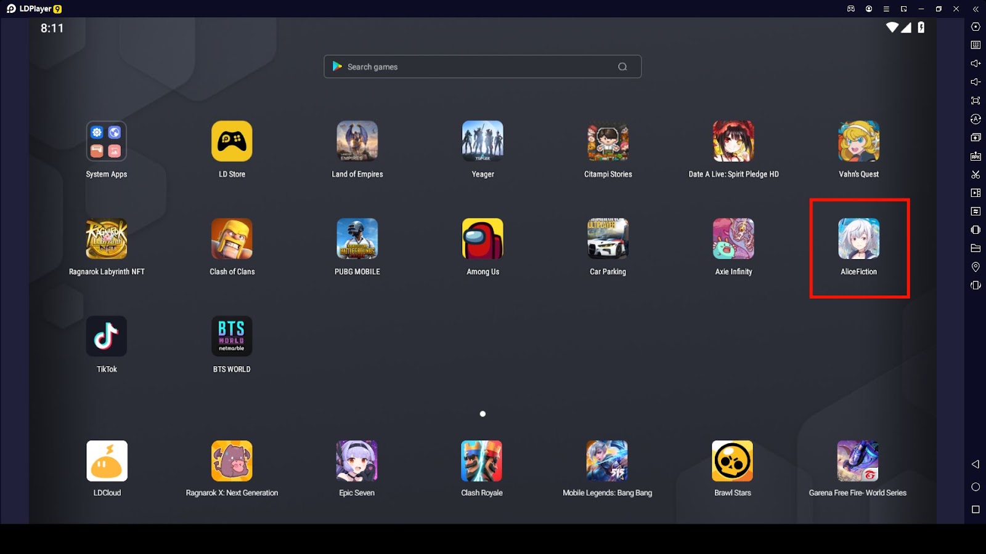Launch AliceFiction

coord(858,239)
